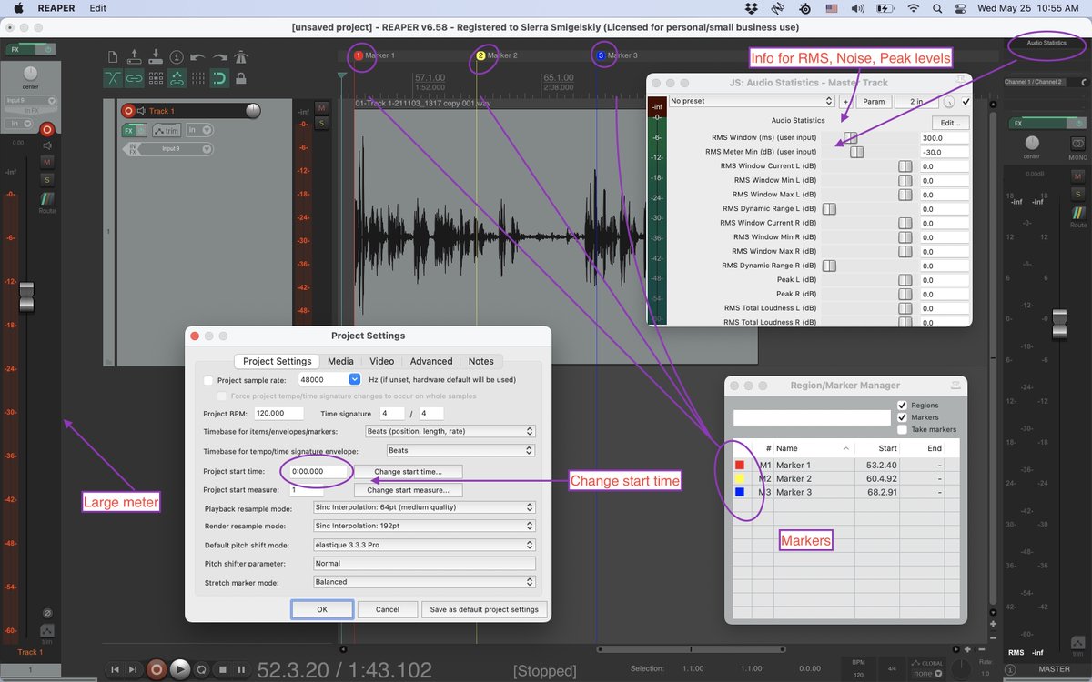
Task: Open Track 1 FX button in track panel
Action: coord(128,130)
